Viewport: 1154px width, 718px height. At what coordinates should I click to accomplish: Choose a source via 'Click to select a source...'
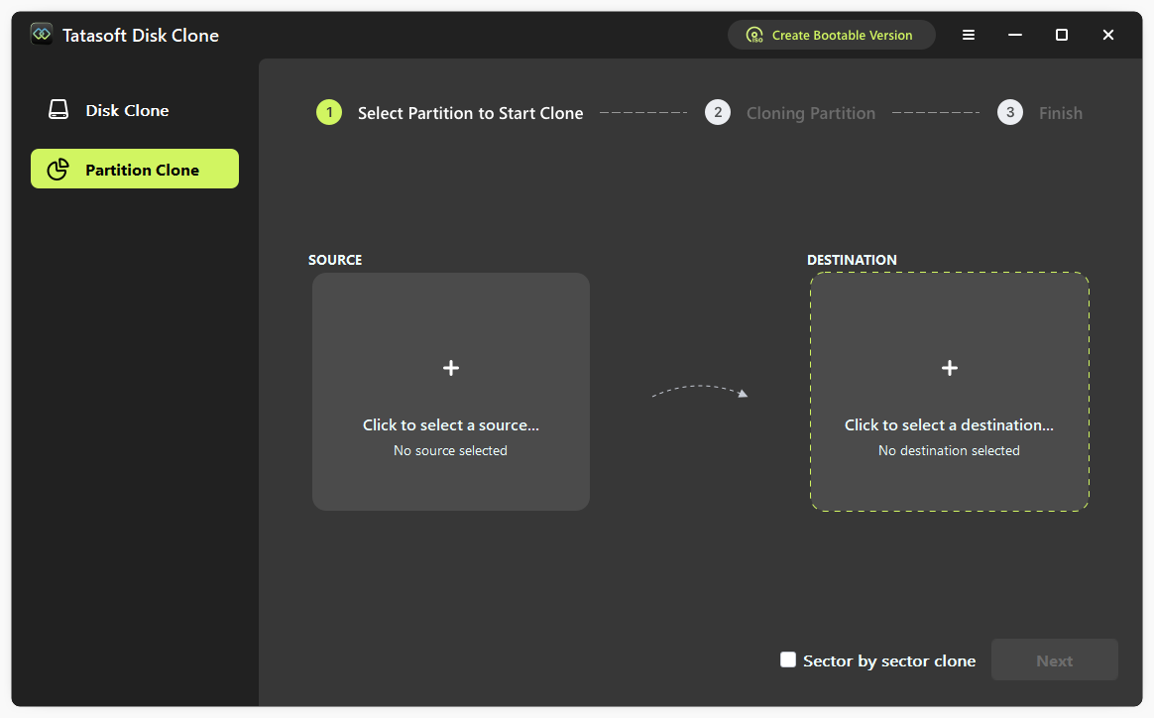pyautogui.click(x=451, y=424)
